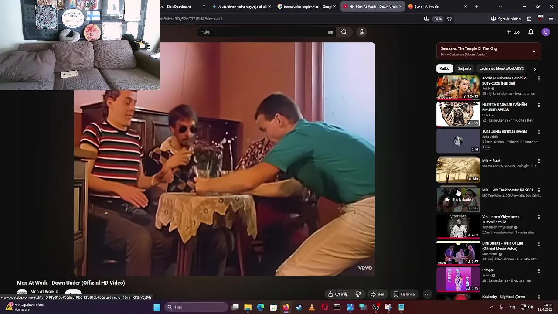
Task: Show more filter chips with right arrow
Action: [x=534, y=69]
